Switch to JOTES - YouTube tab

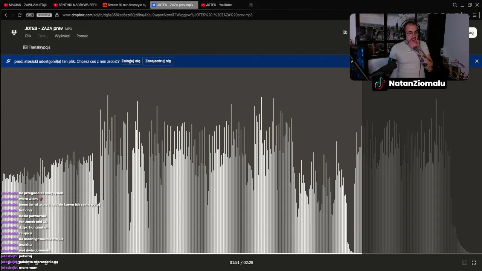222,5
